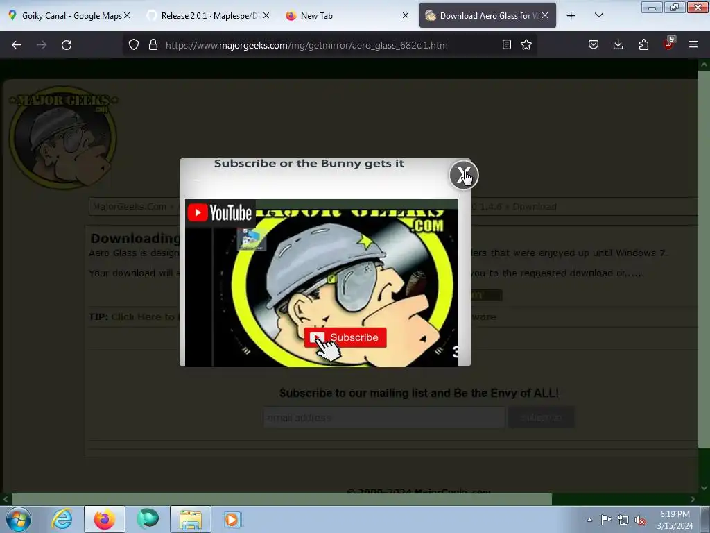Close the Release 2.0.1 tab
This screenshot has height=533, width=710.
pos(266,15)
